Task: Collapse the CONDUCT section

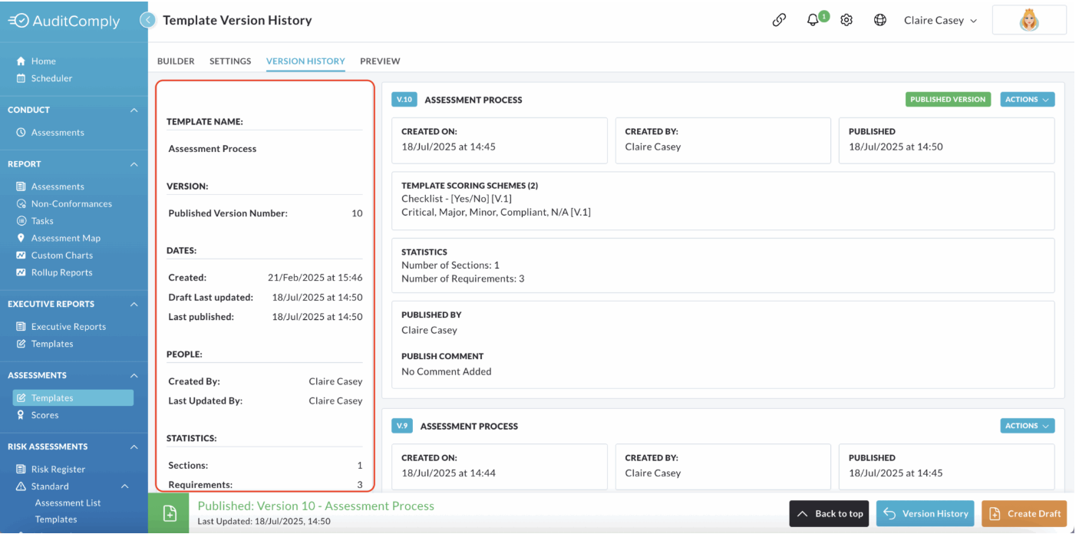Action: 134,110
